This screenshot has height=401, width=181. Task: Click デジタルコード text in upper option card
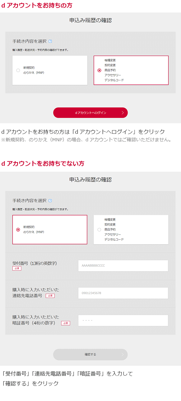tap(114, 80)
